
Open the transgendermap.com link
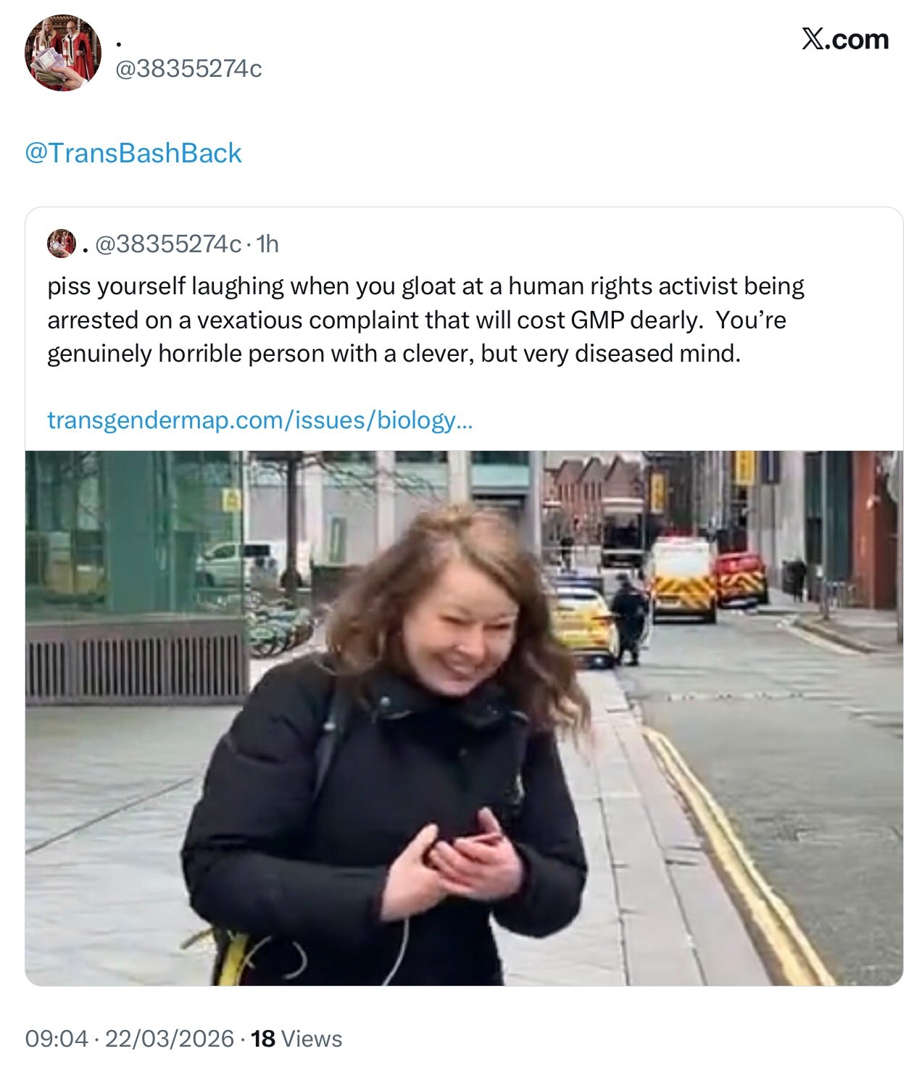[259, 420]
